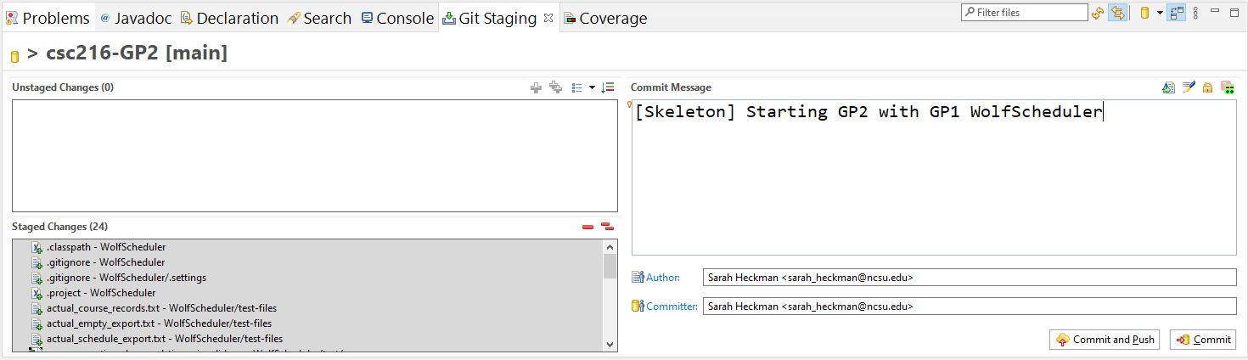Image resolution: width=1248 pixels, height=360 pixels.
Task: Minimize the Git Staging view panel
Action: tap(1214, 11)
